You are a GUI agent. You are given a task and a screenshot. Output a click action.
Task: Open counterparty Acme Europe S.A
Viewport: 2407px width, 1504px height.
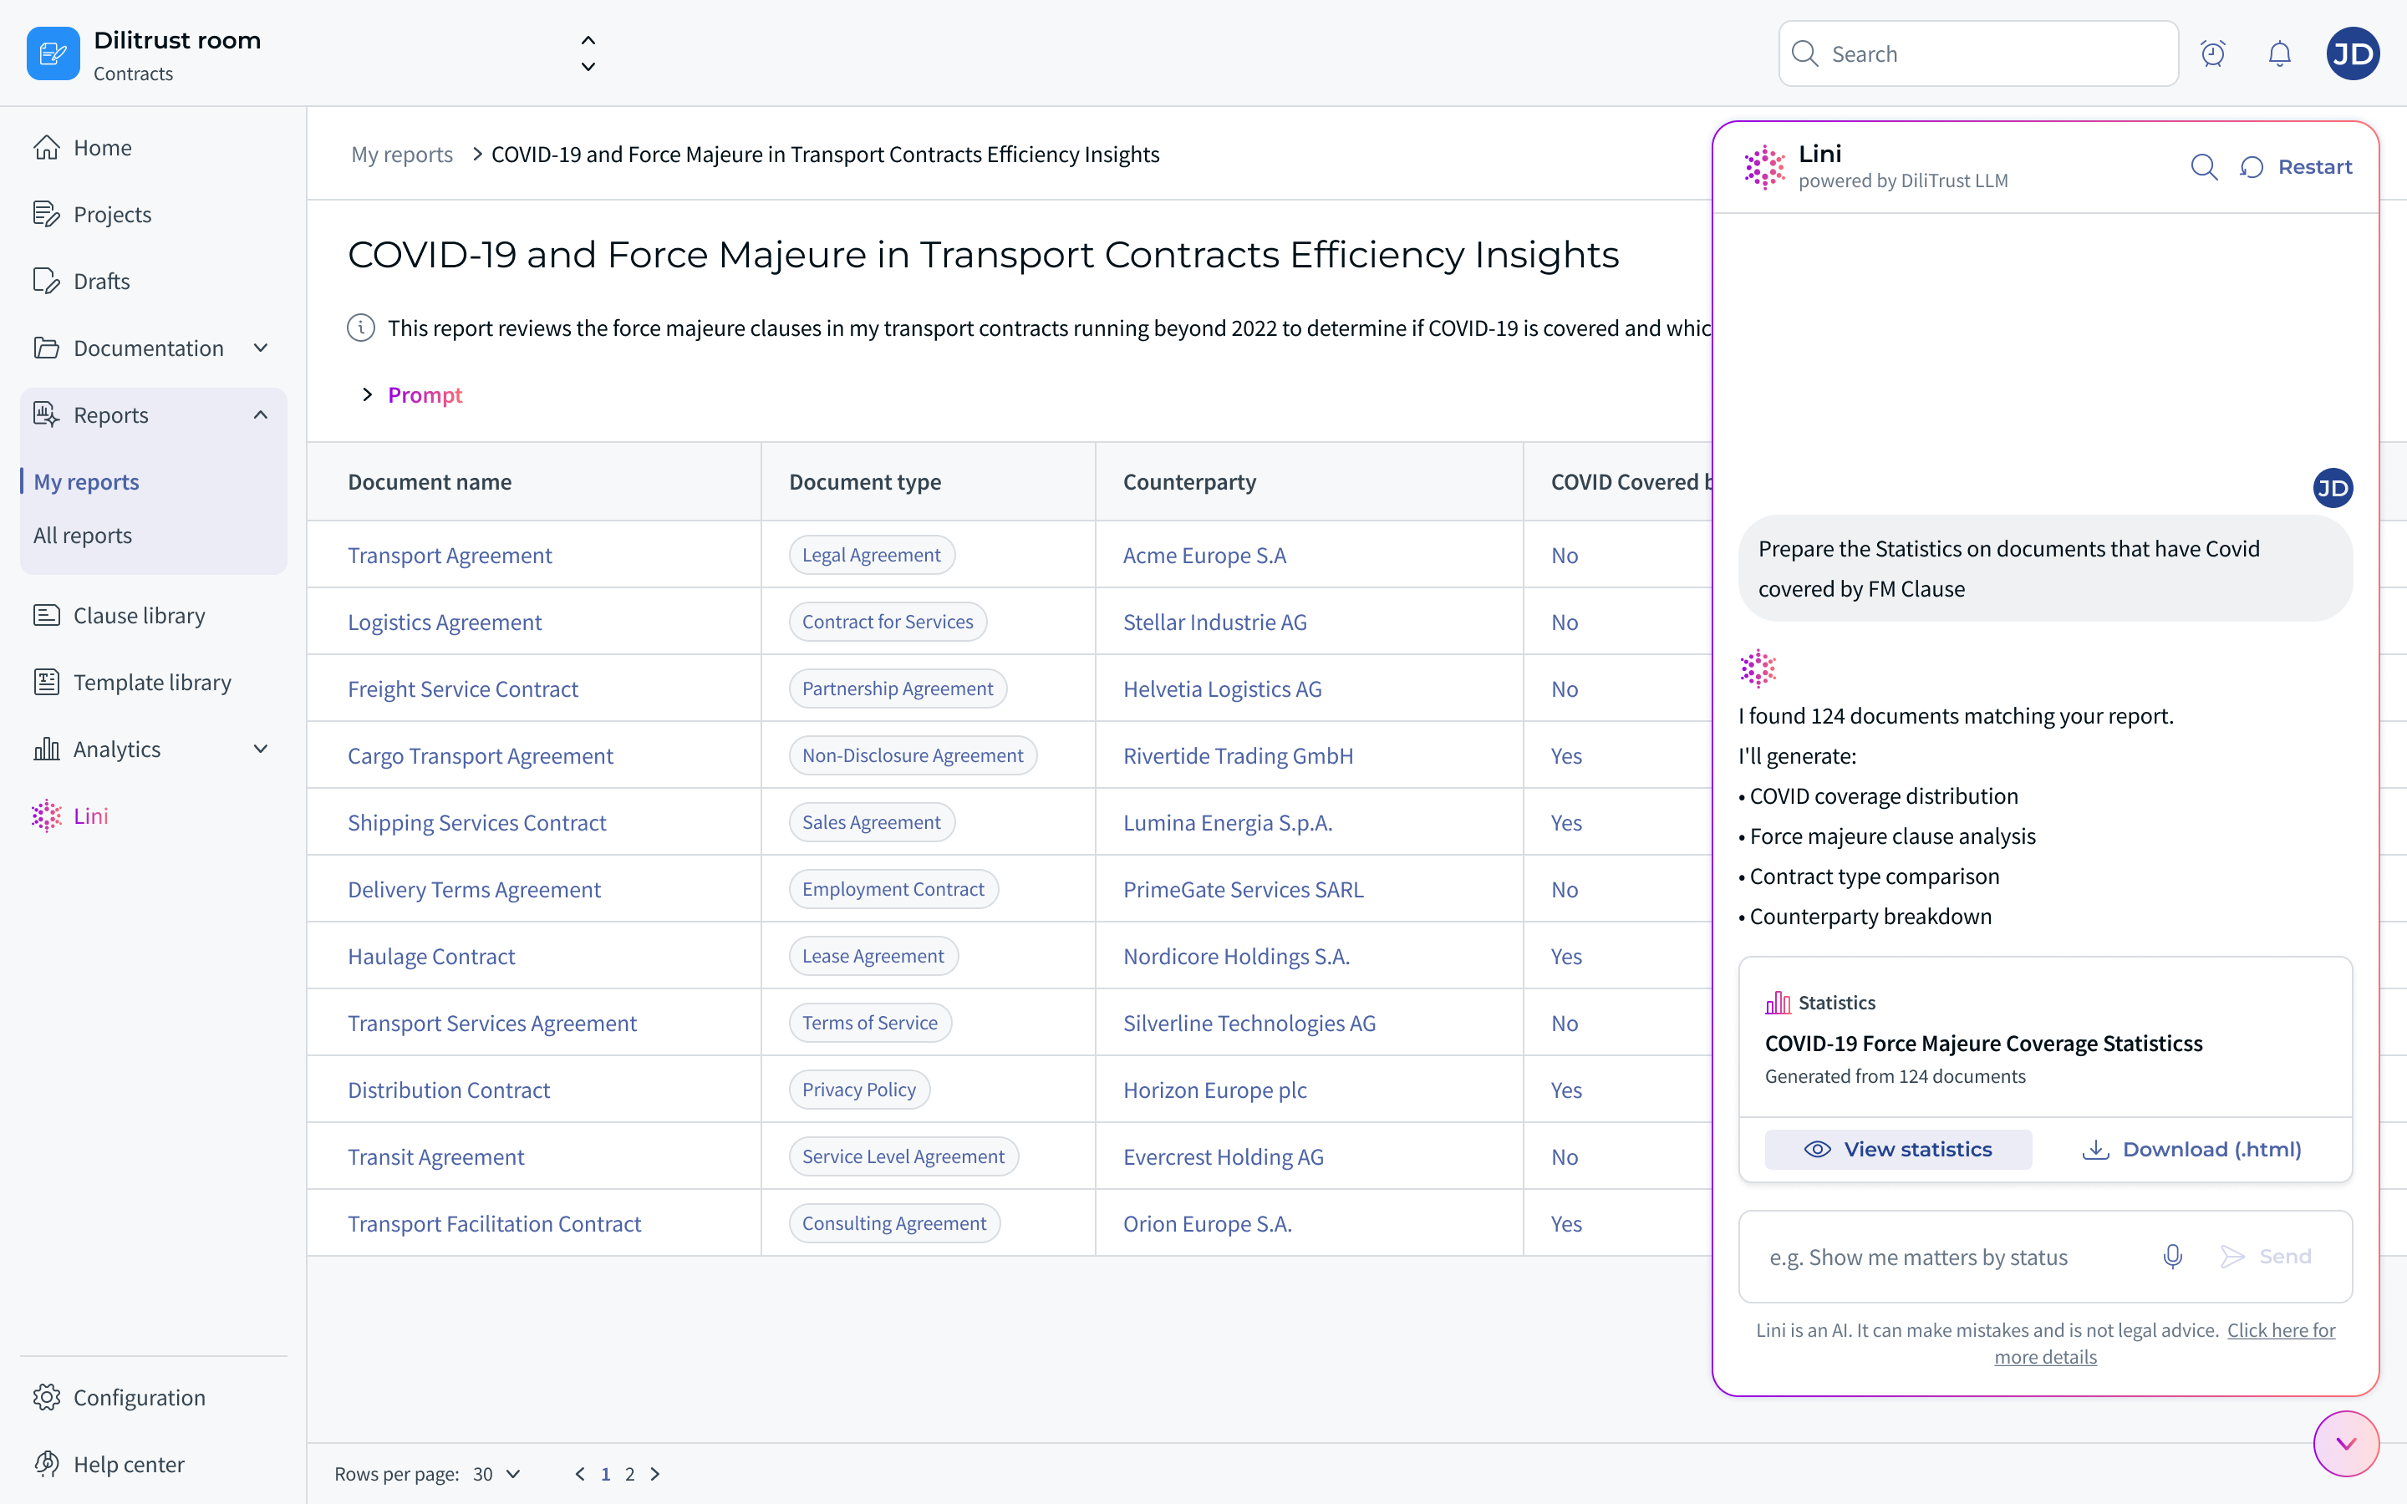point(1204,555)
